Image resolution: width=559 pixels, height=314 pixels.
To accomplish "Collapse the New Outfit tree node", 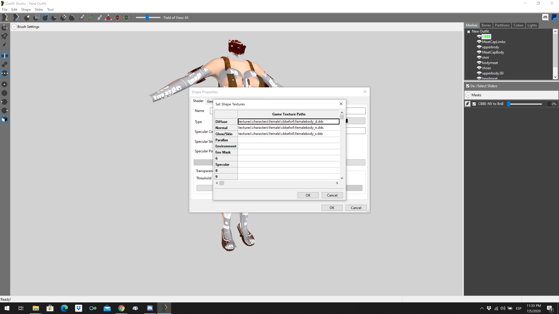I will click(x=469, y=32).
